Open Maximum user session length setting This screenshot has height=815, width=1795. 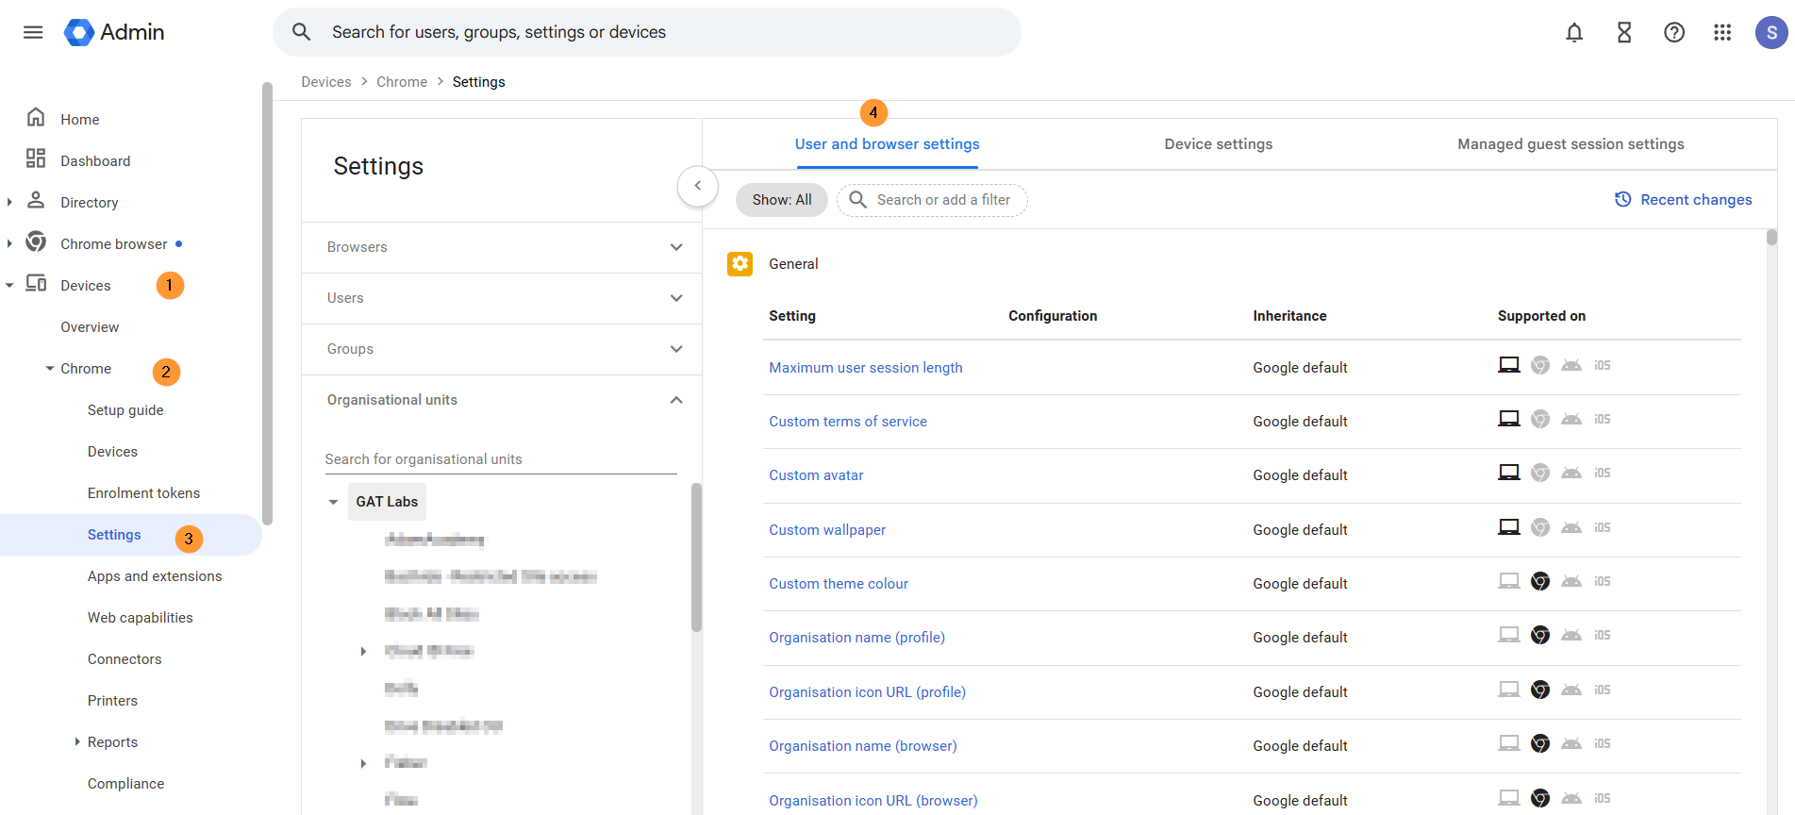(x=866, y=368)
